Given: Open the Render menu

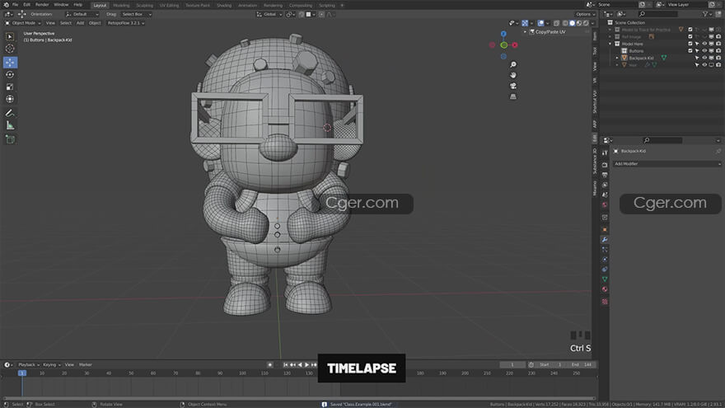Looking at the screenshot, I should (x=42, y=5).
